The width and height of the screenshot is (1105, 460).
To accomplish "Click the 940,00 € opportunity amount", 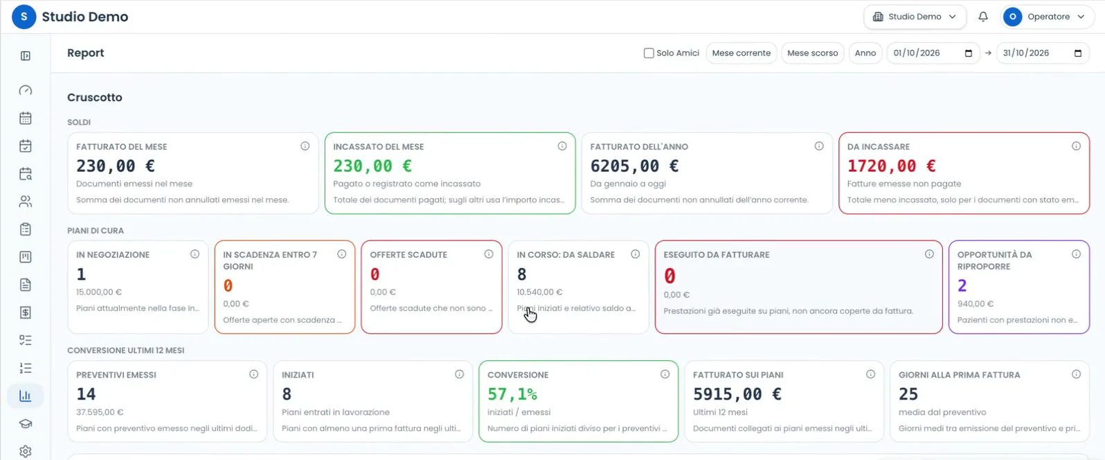I will click(976, 304).
